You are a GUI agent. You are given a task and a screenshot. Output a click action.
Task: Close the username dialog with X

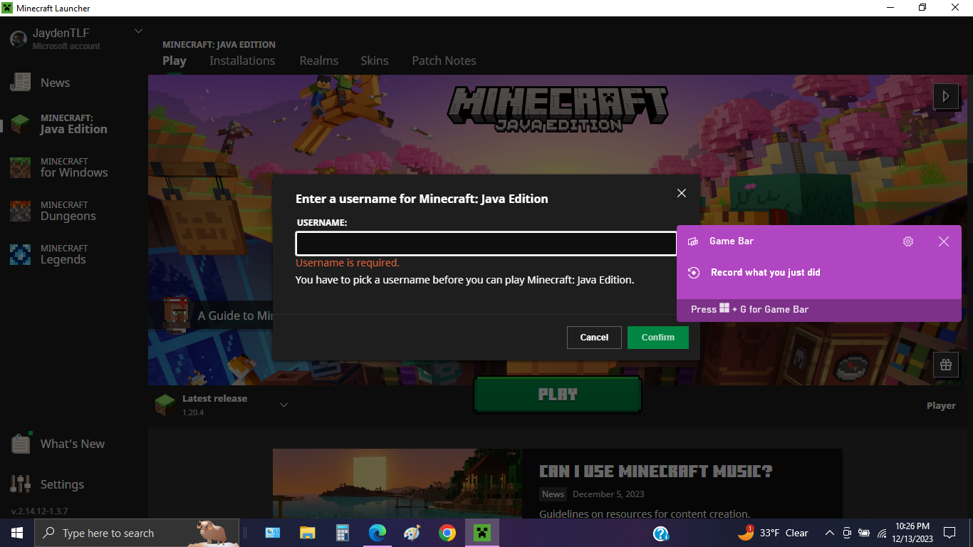[681, 193]
